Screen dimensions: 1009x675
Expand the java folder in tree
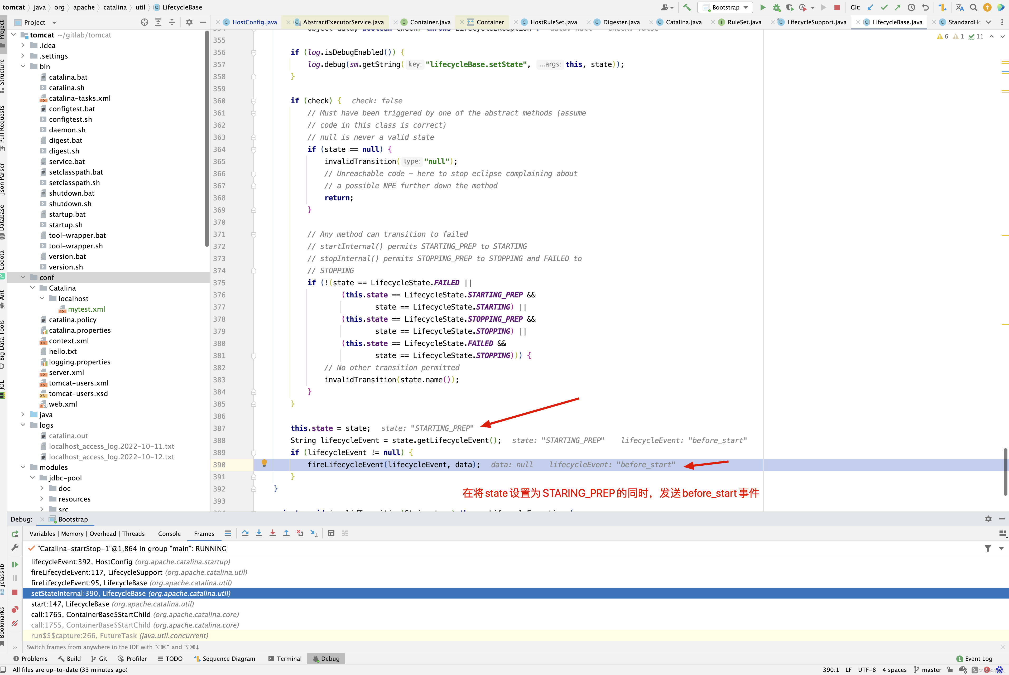tap(23, 414)
